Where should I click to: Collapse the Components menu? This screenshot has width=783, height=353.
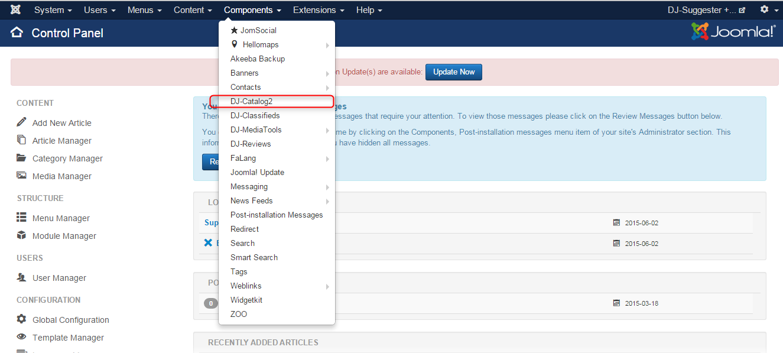[x=252, y=10]
